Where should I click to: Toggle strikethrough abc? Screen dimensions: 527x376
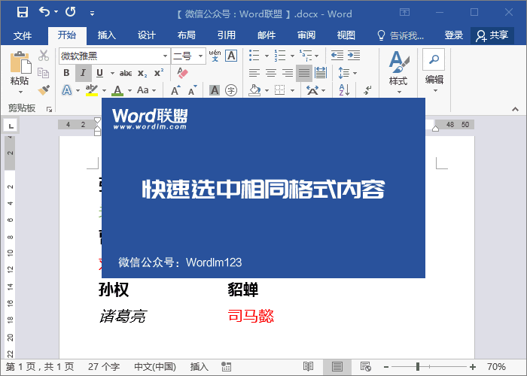coord(126,73)
